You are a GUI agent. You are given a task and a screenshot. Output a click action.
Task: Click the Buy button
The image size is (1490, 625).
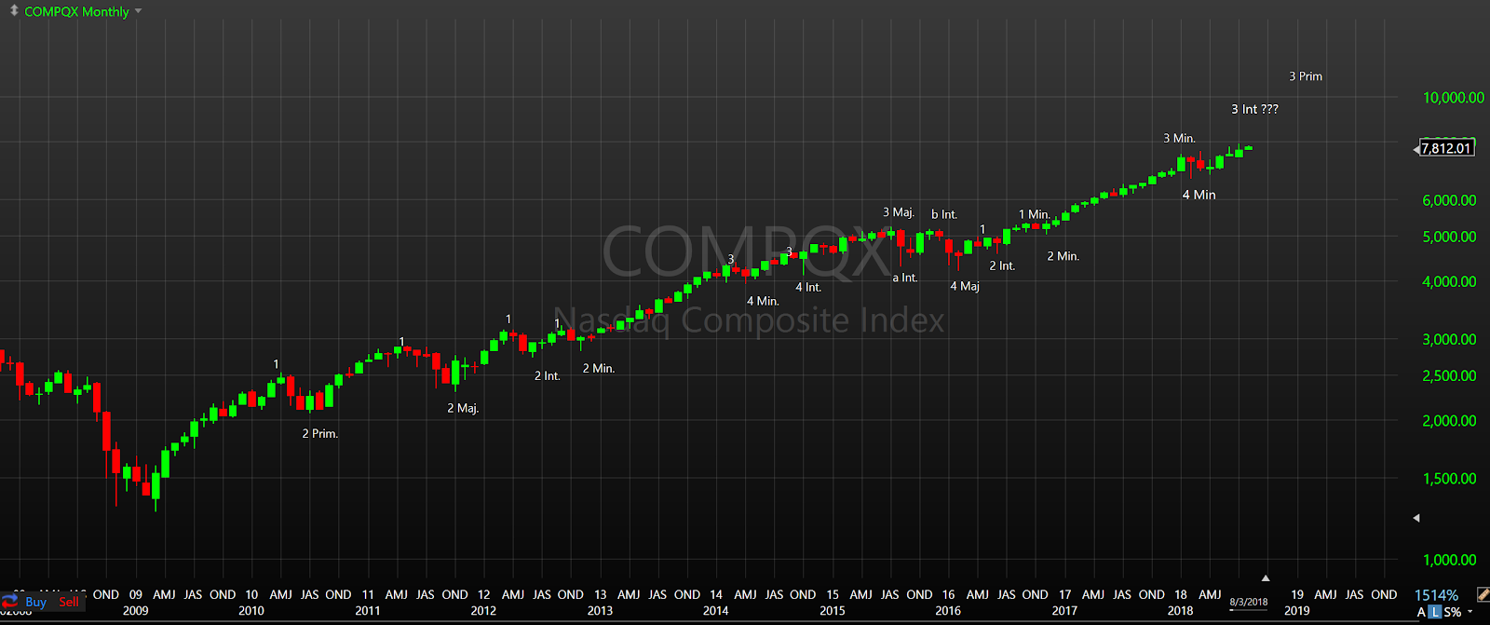(x=35, y=602)
